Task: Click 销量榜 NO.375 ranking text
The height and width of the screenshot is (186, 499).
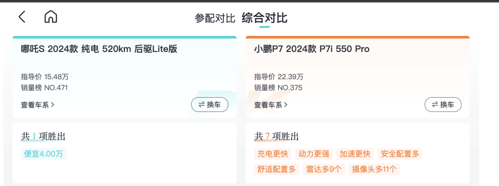Action: pos(278,88)
